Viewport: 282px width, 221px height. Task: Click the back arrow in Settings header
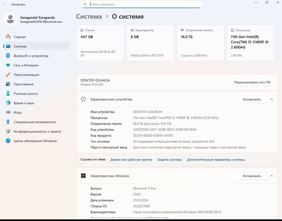(5, 4)
